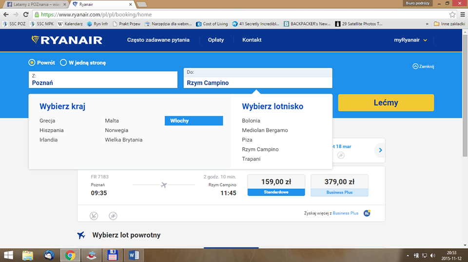
Task: Select Bolonia airport
Action: [x=251, y=121]
